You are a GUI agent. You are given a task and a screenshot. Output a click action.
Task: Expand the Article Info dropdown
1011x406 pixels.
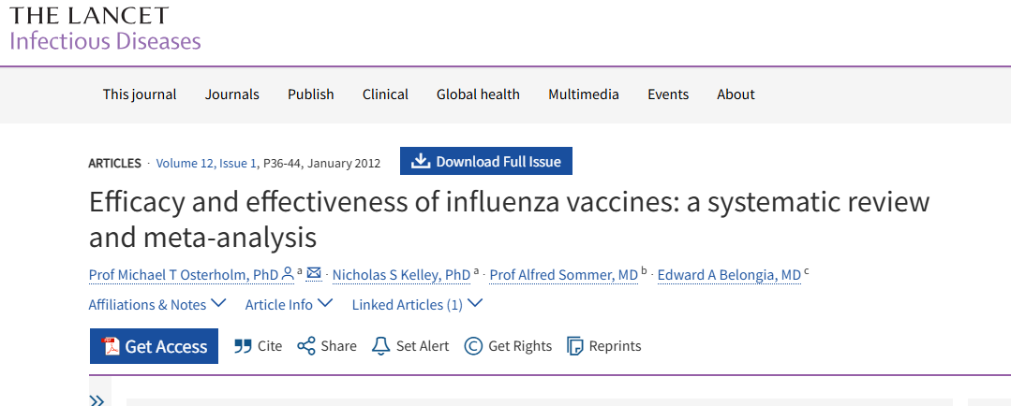click(289, 304)
